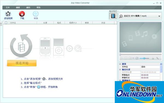Image resolution: width=164 pixels, height=103 pixels.
Task: Click the properties panel scrollbar thumb
Action: tap(161, 69)
